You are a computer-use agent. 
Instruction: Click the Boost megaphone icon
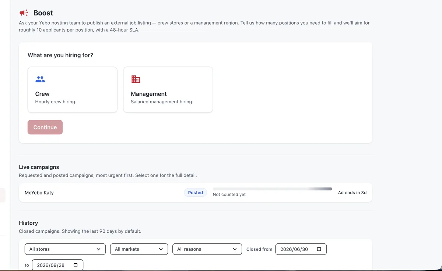(24, 13)
